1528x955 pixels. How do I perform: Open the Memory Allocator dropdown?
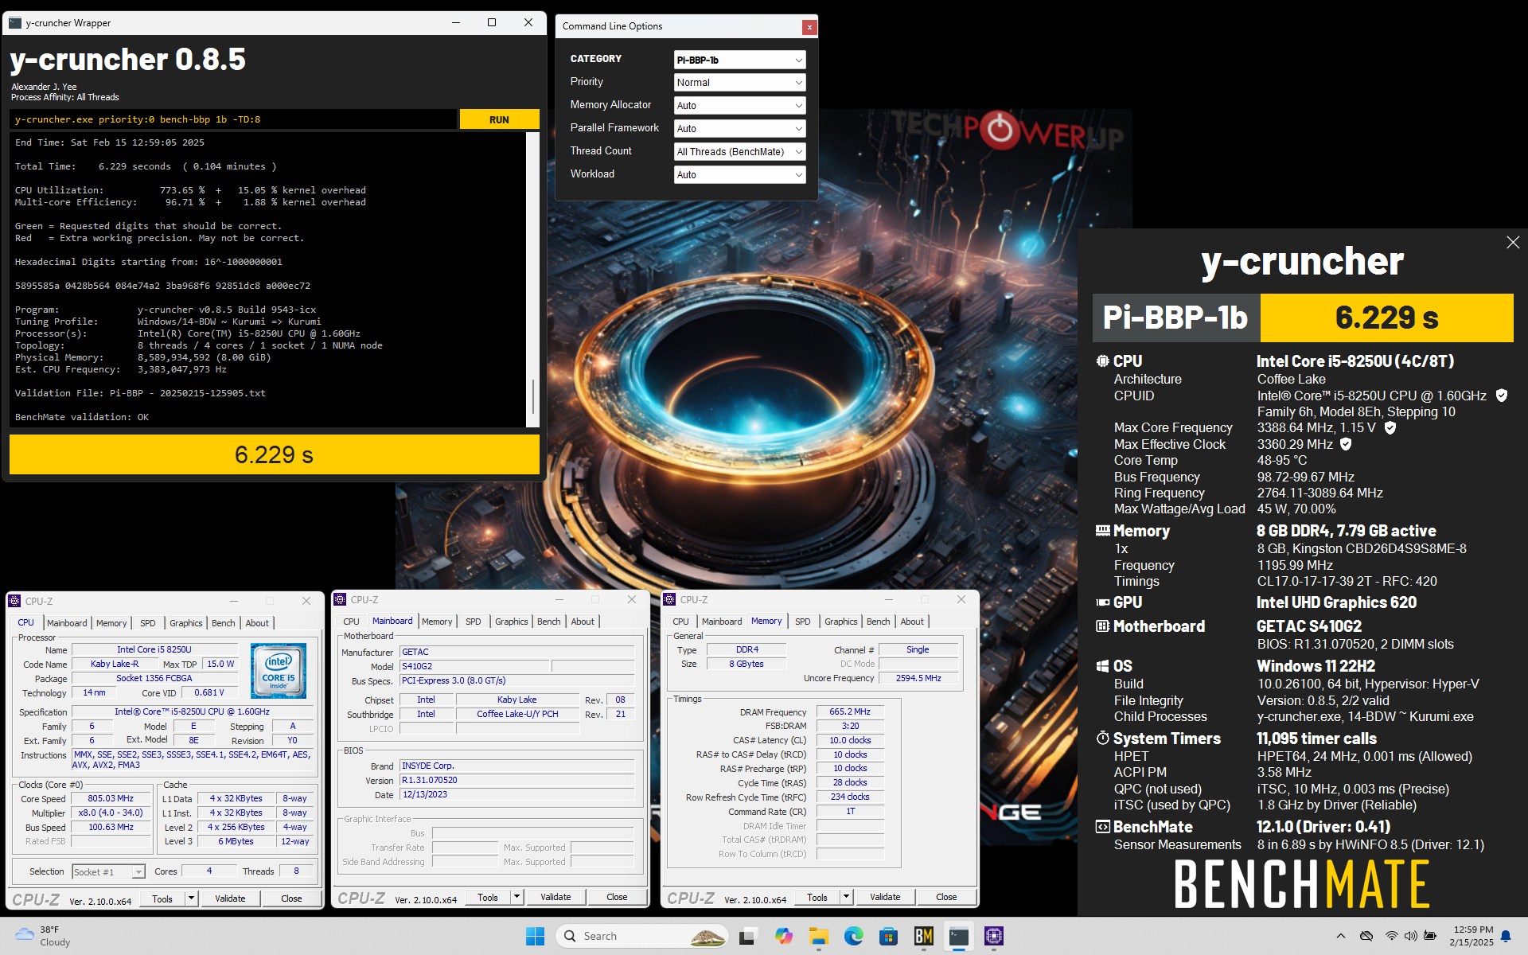tap(739, 106)
